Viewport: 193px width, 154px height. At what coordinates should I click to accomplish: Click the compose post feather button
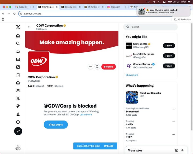tap(18, 131)
